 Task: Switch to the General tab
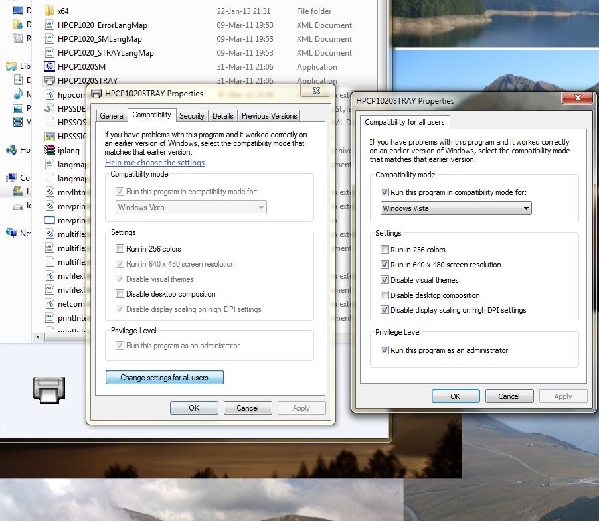tap(112, 116)
